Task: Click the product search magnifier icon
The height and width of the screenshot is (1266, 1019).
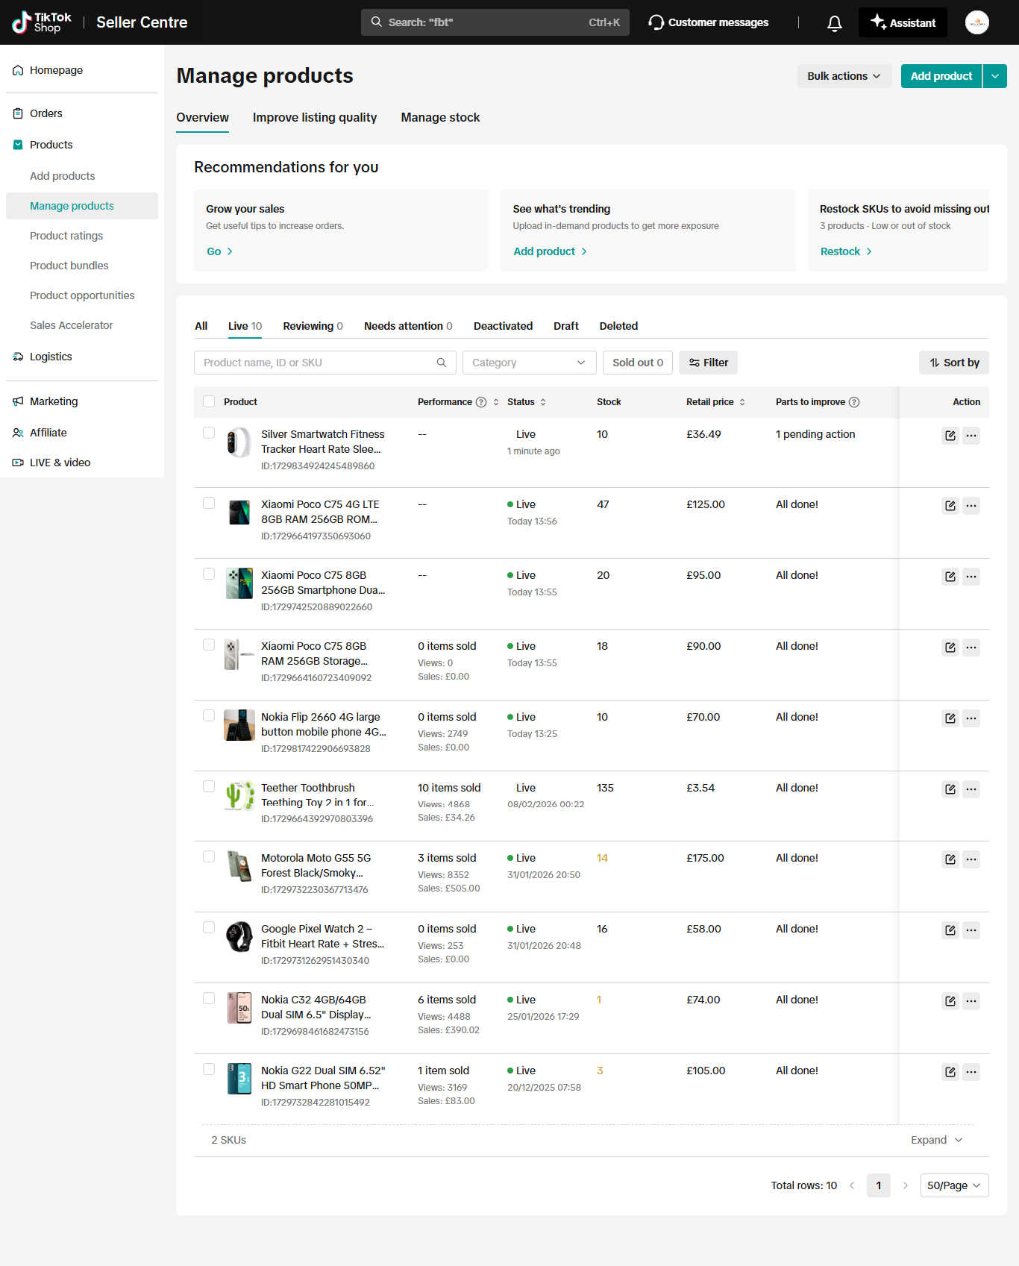Action: tap(442, 363)
